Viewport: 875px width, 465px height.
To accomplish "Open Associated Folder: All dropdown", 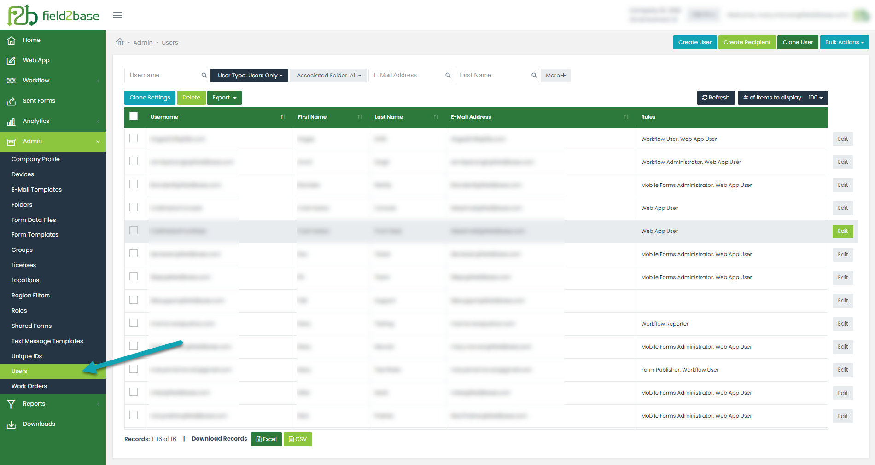I will [x=329, y=76].
